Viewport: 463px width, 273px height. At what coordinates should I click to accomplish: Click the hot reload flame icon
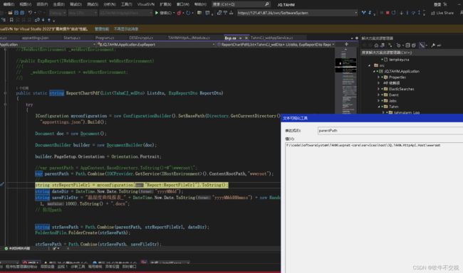click(179, 13)
